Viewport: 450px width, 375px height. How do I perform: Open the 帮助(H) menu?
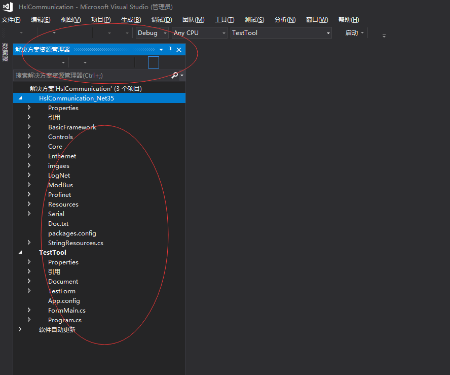[x=349, y=20]
